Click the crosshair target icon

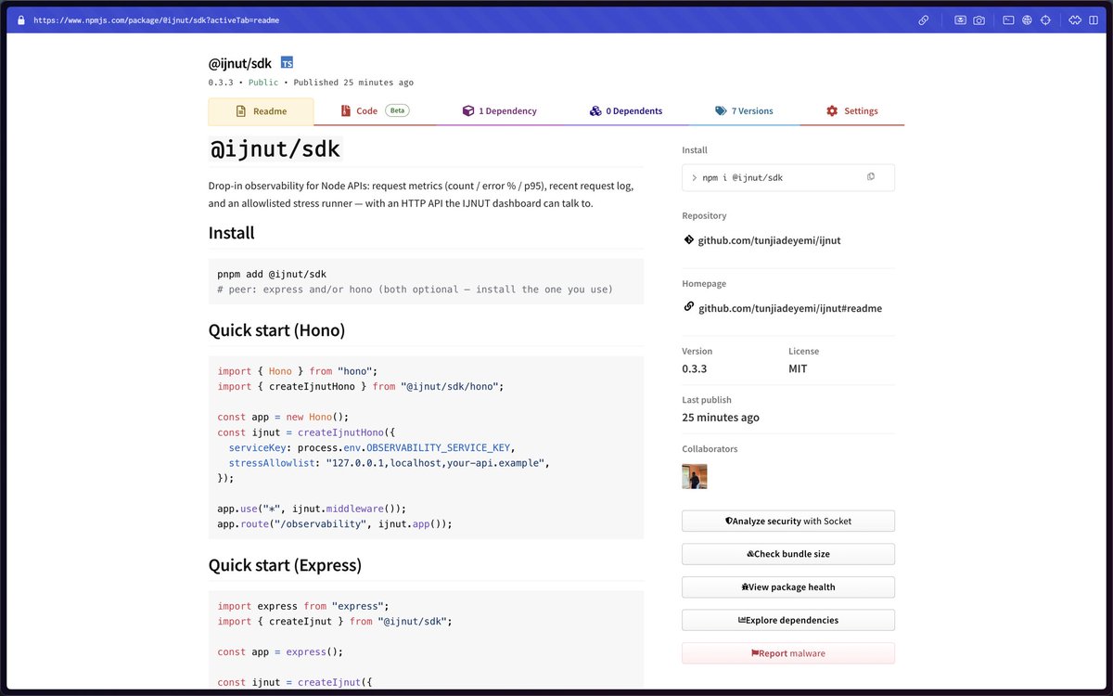point(1045,19)
